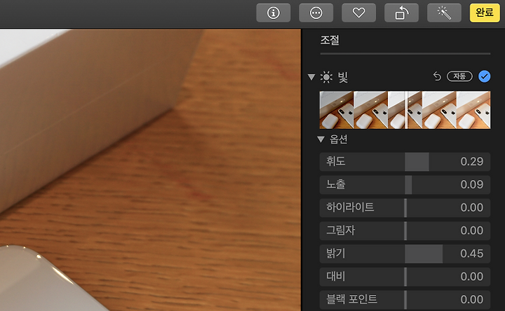Click the 노출 value 0.09

click(472, 185)
